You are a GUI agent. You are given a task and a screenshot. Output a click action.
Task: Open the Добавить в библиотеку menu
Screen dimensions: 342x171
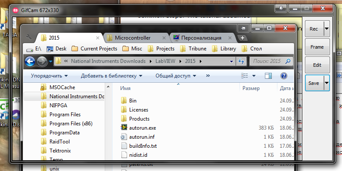pyautogui.click(x=112, y=76)
